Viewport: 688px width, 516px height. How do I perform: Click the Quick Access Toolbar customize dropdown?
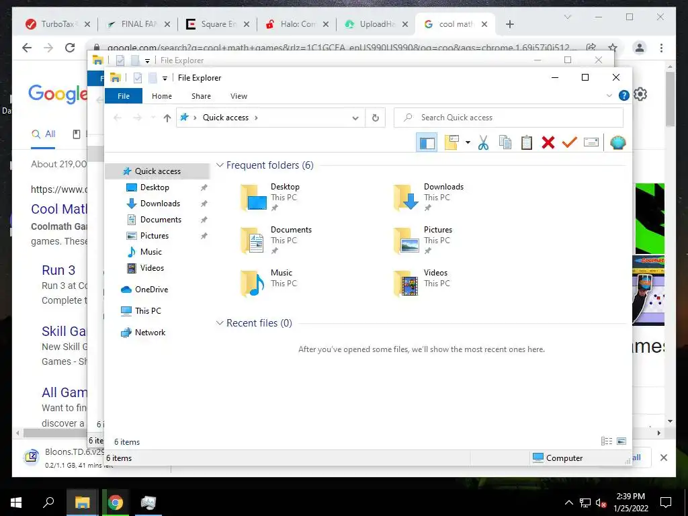(x=165, y=79)
